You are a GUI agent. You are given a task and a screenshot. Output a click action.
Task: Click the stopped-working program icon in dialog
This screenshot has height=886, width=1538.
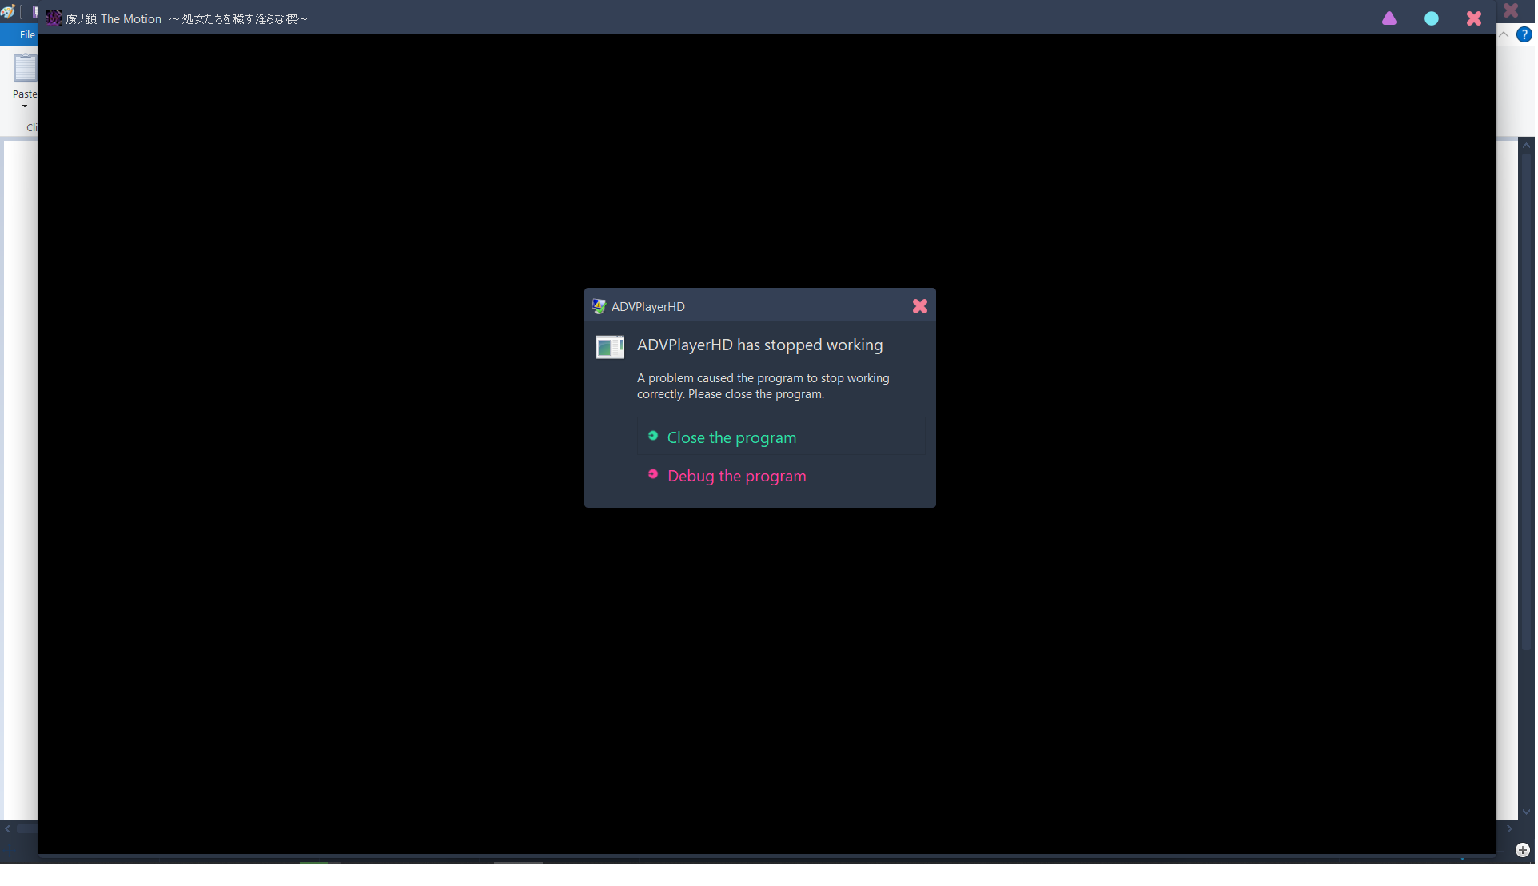tap(610, 348)
